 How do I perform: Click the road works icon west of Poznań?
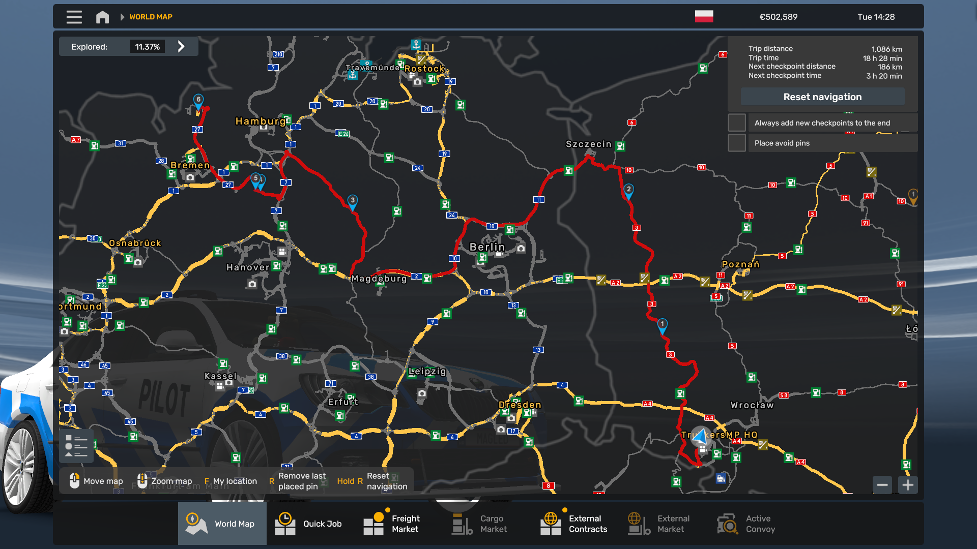(705, 282)
